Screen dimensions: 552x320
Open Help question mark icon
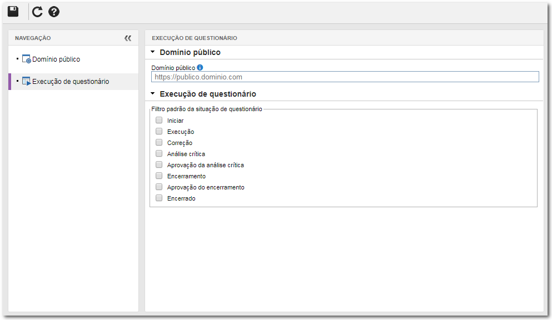click(54, 12)
